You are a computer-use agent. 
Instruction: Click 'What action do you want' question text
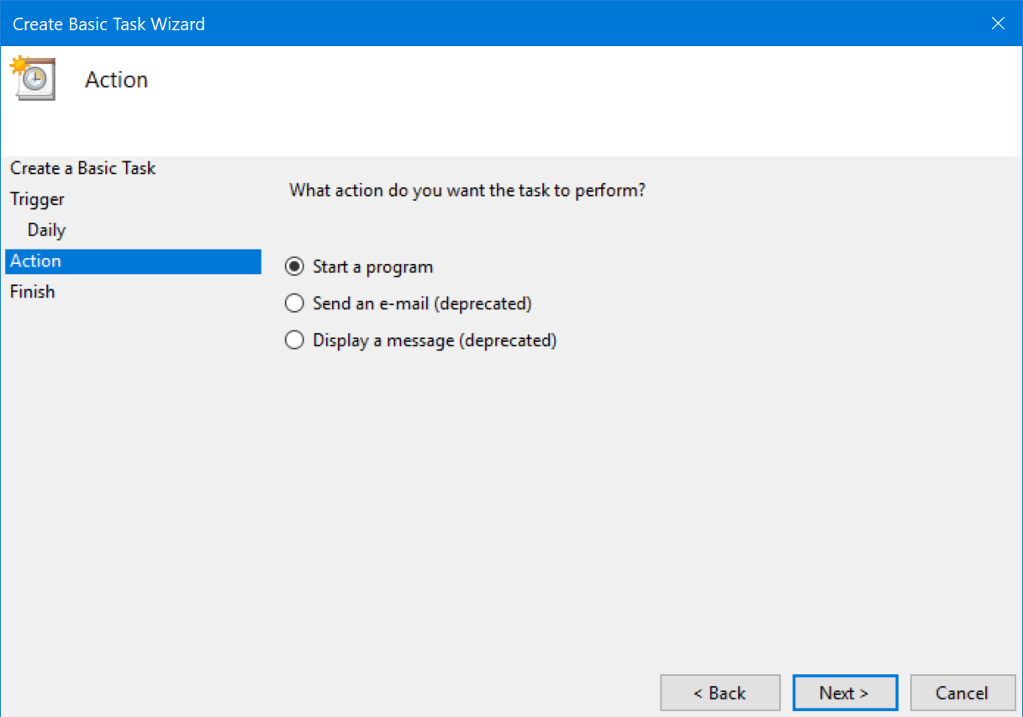click(x=467, y=190)
